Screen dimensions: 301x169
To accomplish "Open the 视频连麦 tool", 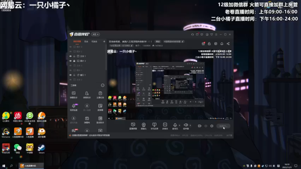I will click(73, 107).
